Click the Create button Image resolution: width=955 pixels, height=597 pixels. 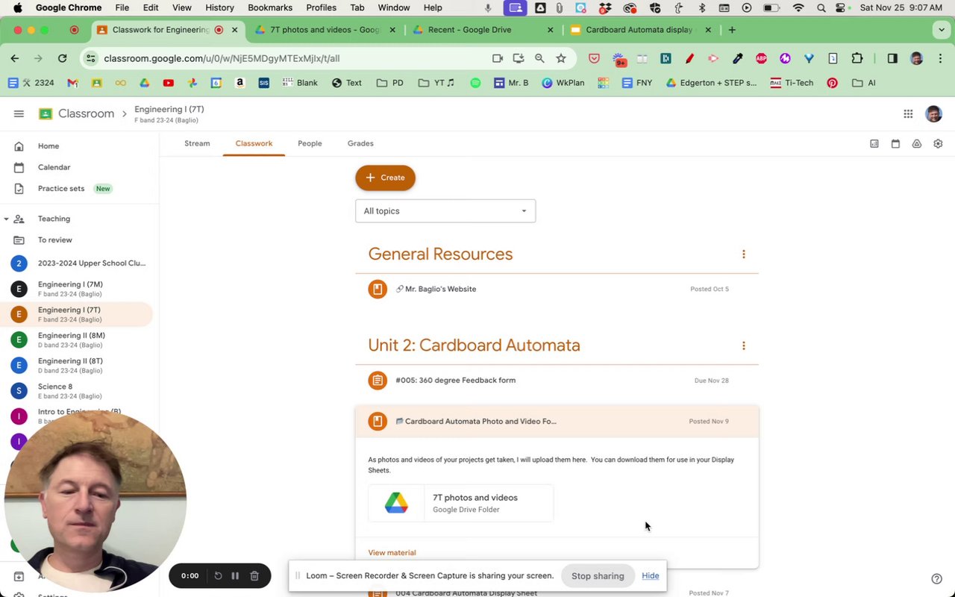385,178
